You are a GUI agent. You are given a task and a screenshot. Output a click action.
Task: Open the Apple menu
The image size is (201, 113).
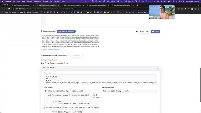(x=3, y=1)
